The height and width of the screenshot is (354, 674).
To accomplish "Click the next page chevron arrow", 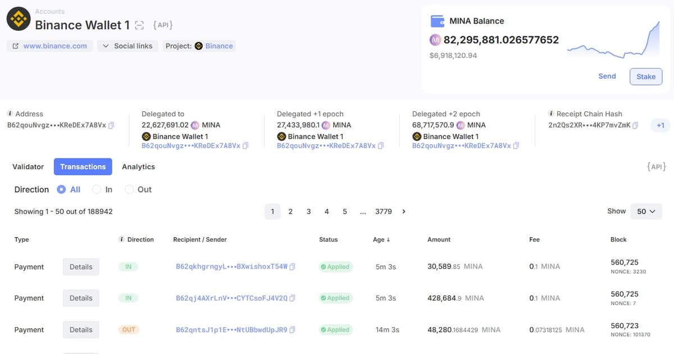I will pos(404,211).
